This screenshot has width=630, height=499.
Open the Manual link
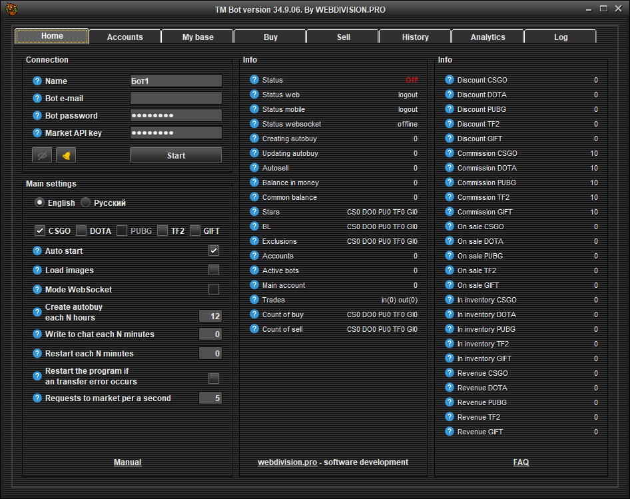(127, 462)
